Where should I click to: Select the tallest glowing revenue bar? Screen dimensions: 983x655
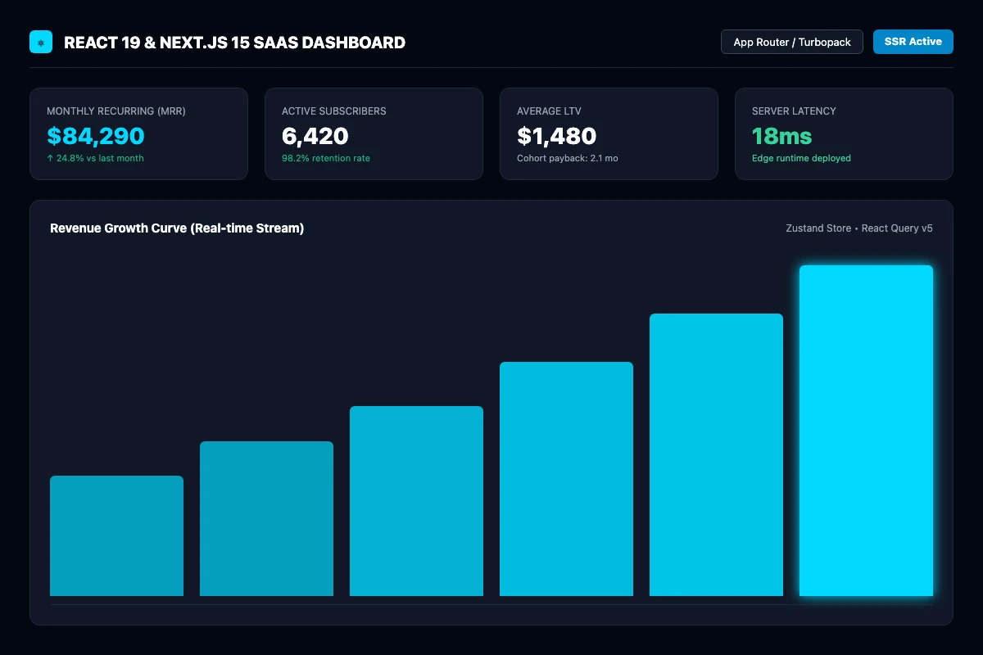866,431
